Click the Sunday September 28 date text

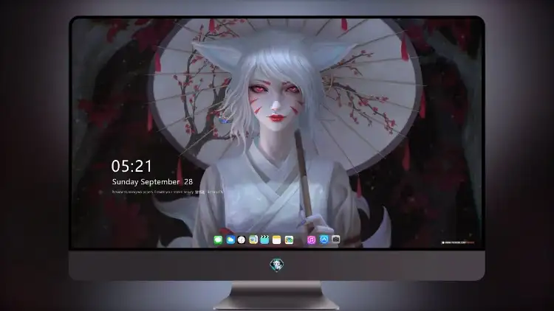tap(152, 182)
